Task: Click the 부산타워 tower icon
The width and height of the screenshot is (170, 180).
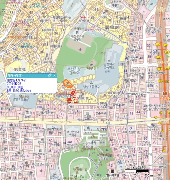Action: [x=77, y=170]
